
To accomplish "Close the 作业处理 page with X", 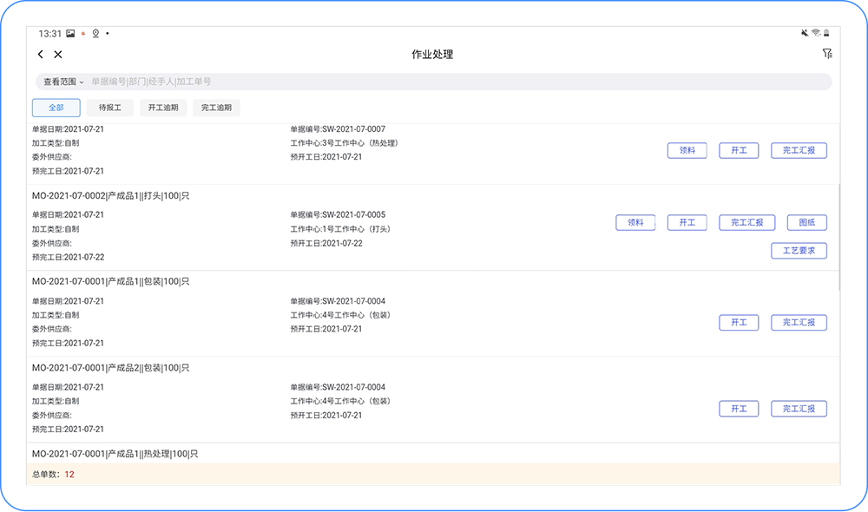I will (x=58, y=55).
